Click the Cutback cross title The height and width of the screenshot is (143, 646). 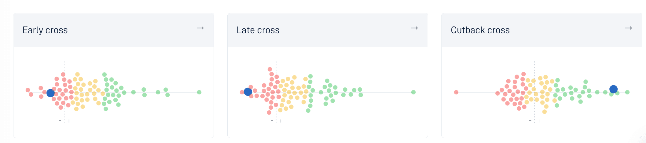(x=480, y=30)
